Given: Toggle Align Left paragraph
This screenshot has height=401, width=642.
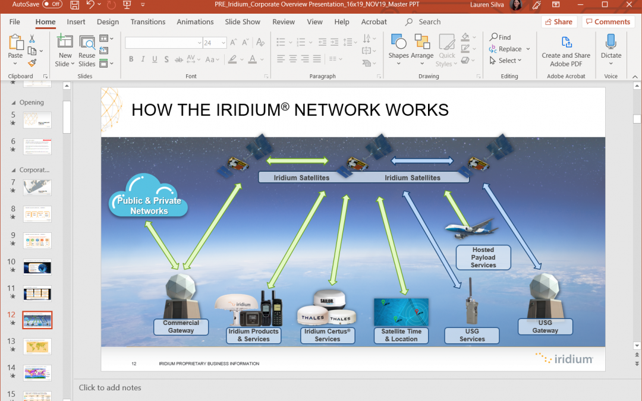Looking at the screenshot, I should point(281,59).
